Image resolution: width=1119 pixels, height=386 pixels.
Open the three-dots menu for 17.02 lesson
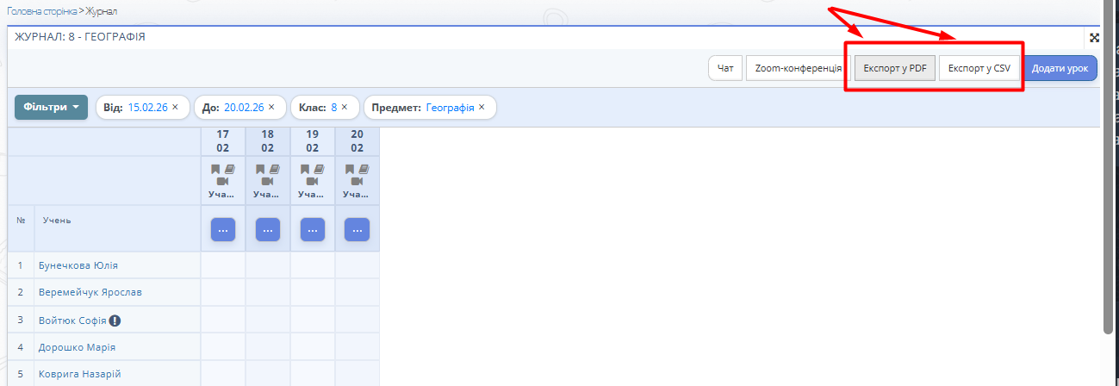click(x=223, y=230)
